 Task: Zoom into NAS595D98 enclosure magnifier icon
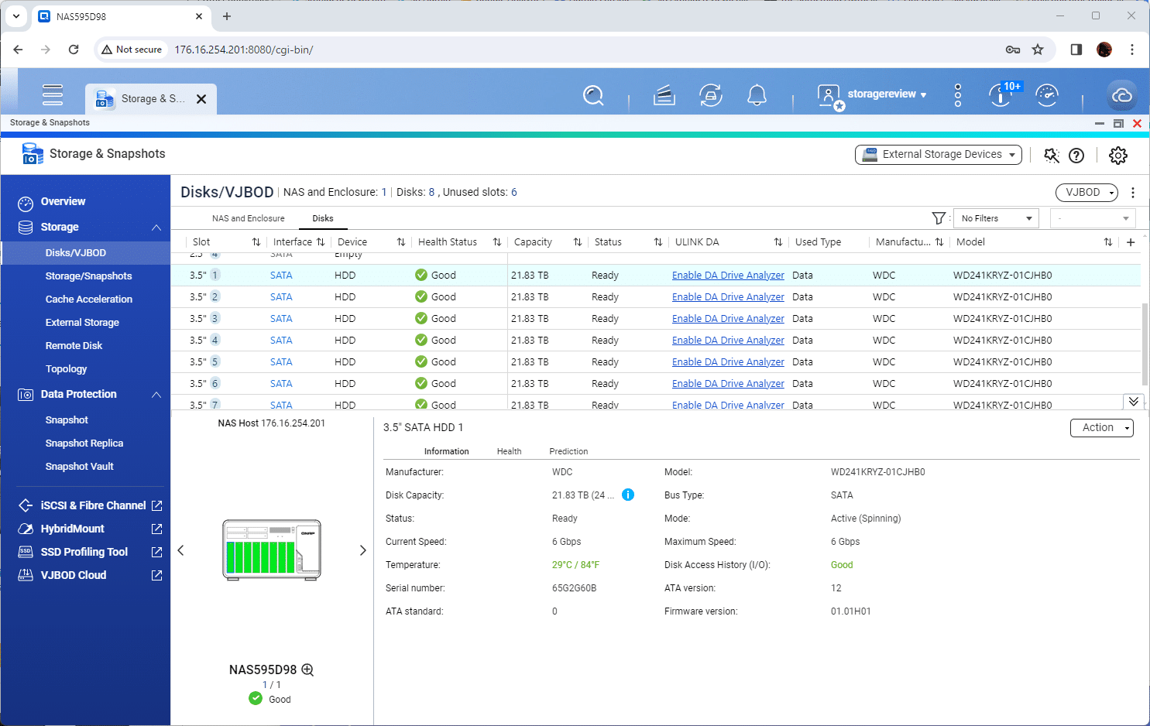[307, 669]
